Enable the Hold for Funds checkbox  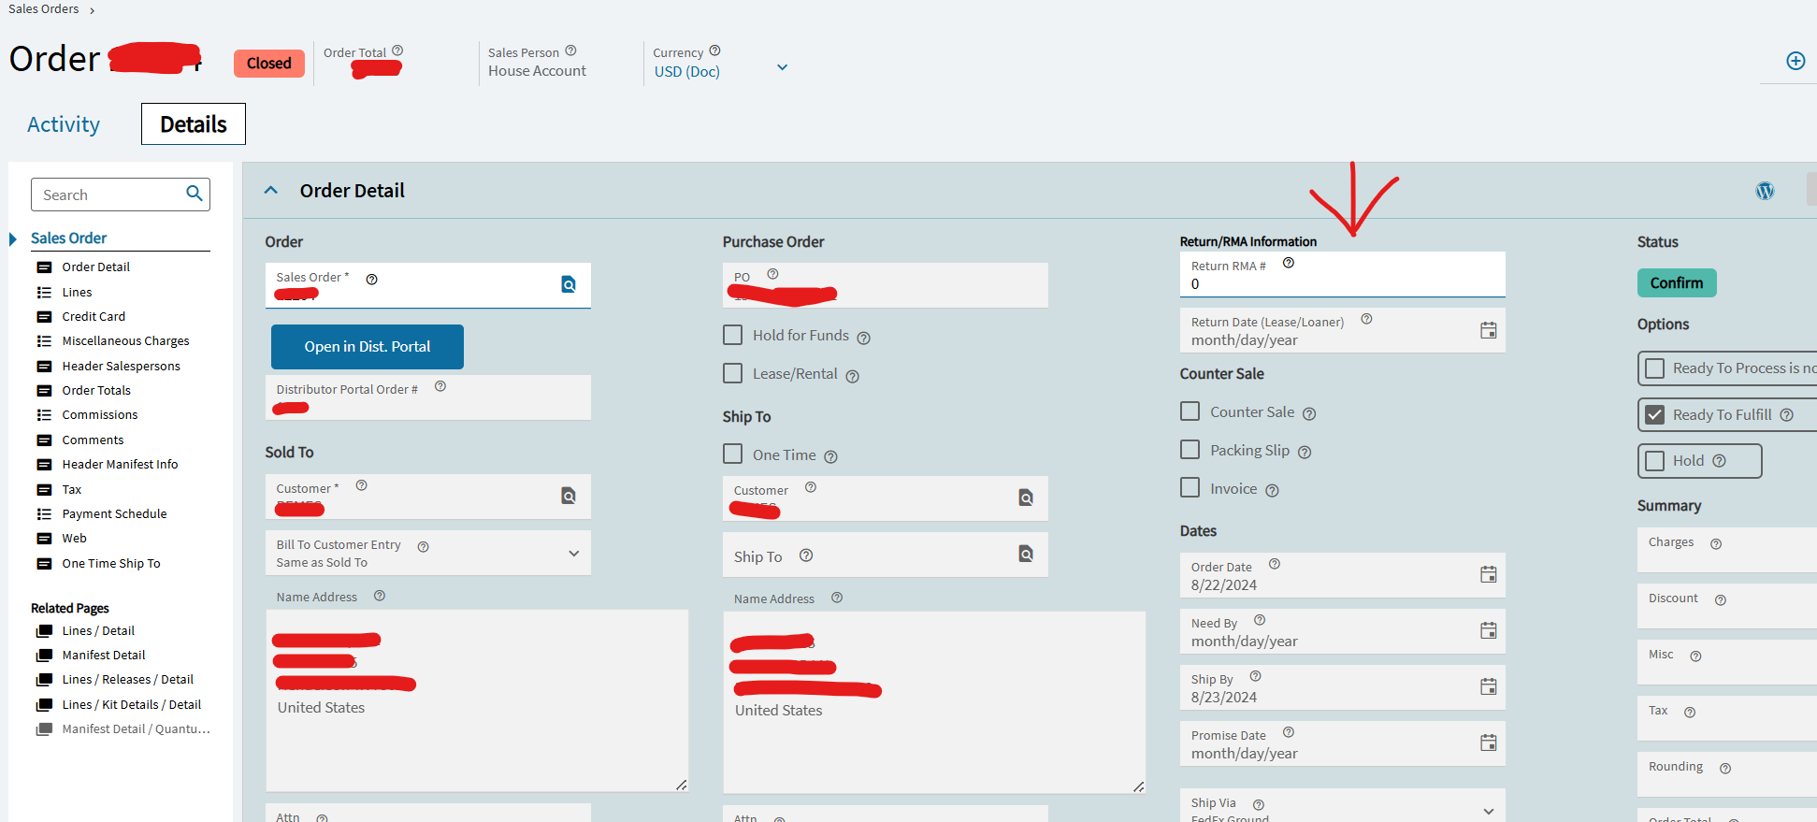733,335
